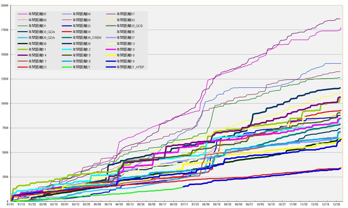
Task: Click legend label 年間距離15
Action: [82, 55]
